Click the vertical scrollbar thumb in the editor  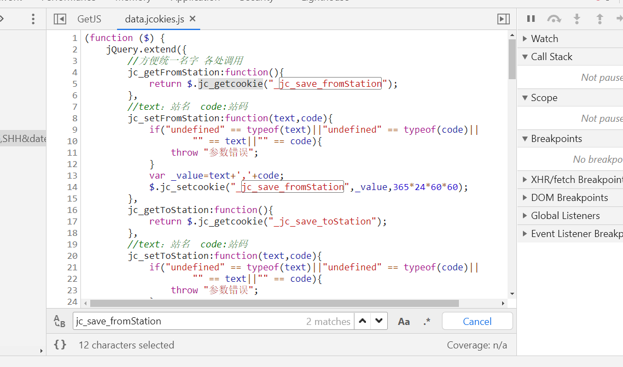pos(512,60)
